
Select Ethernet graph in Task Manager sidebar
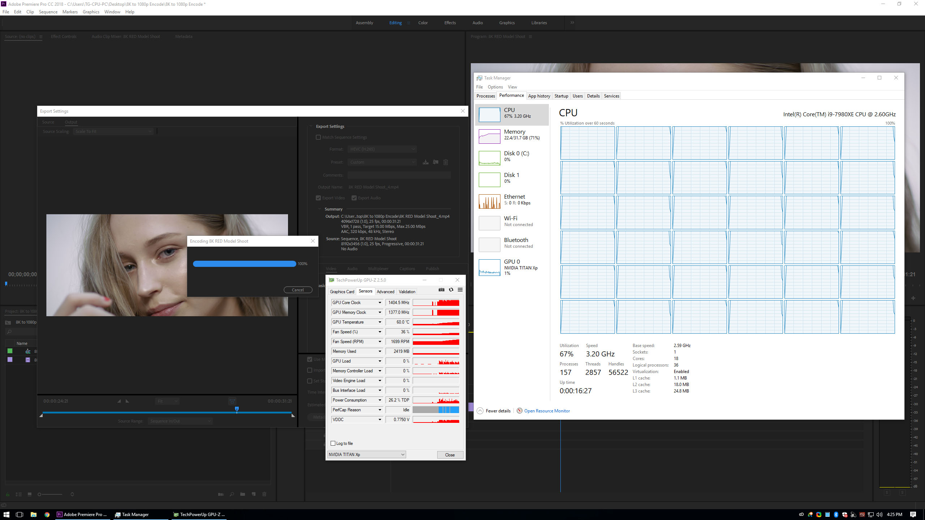click(489, 201)
